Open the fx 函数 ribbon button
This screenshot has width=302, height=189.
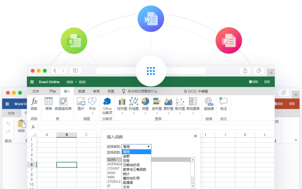[x=34, y=104]
